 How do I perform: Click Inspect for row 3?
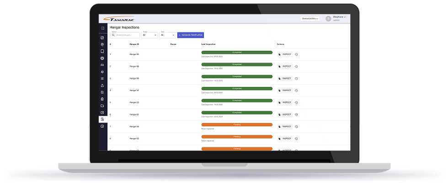[x=285, y=78]
